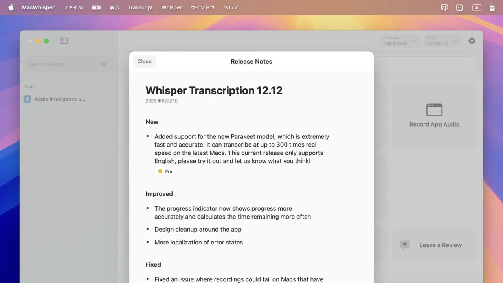Open the ヘルプ menu

click(x=231, y=7)
